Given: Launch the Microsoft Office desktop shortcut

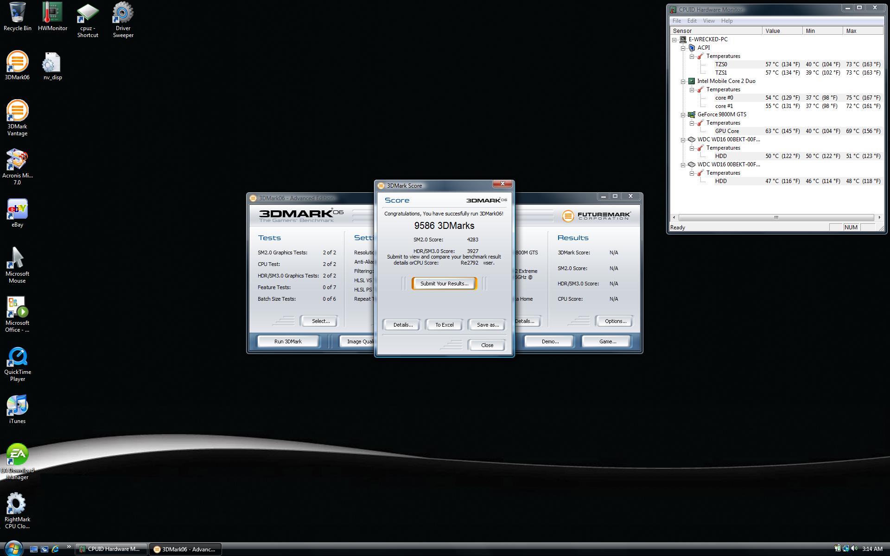Looking at the screenshot, I should pos(17,314).
